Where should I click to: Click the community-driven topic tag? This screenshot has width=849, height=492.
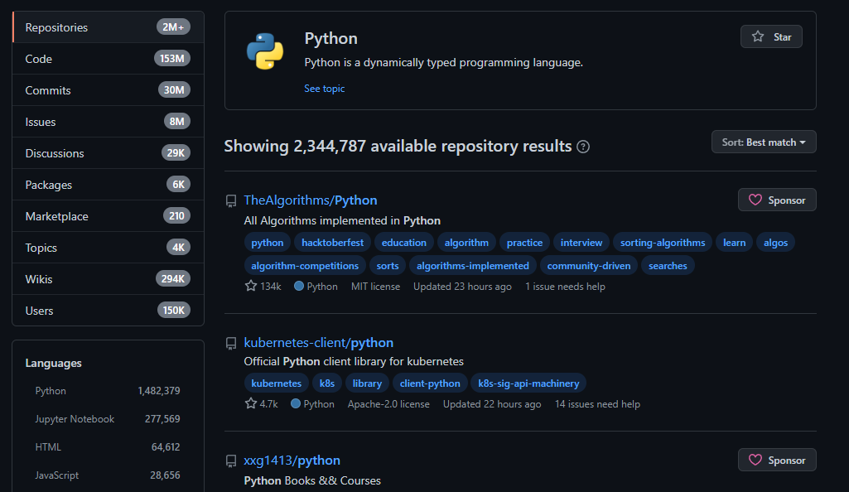tap(589, 266)
